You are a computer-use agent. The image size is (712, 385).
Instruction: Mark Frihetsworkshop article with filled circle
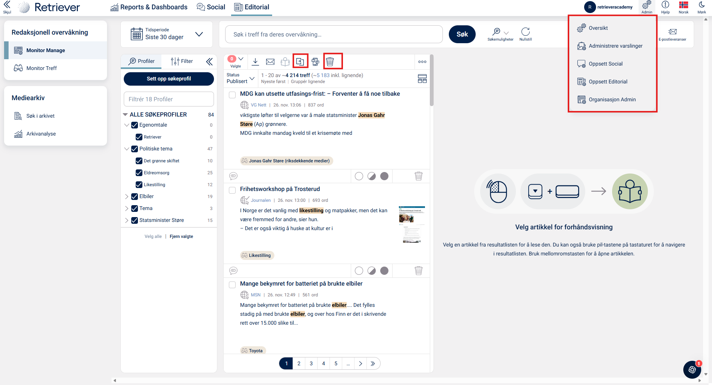[x=384, y=271]
